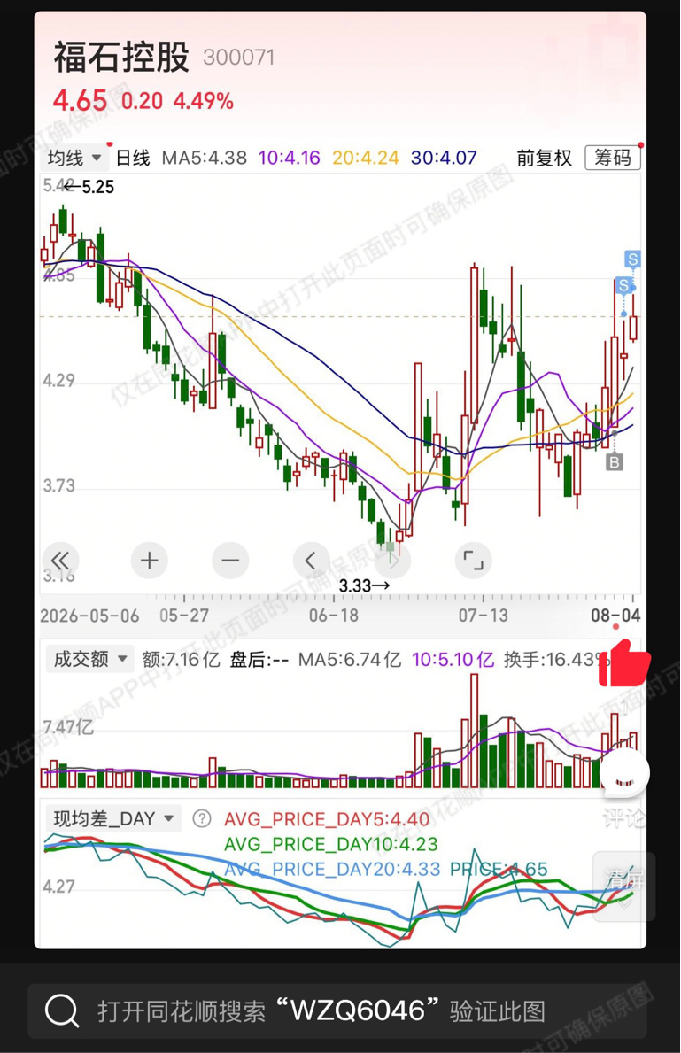The width and height of the screenshot is (681, 1053).
Task: Select the B buy marker
Action: tap(614, 462)
